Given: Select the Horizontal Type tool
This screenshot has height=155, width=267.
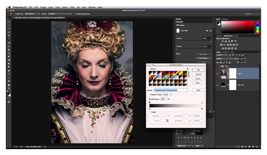Looking at the screenshot, I should tap(9, 74).
